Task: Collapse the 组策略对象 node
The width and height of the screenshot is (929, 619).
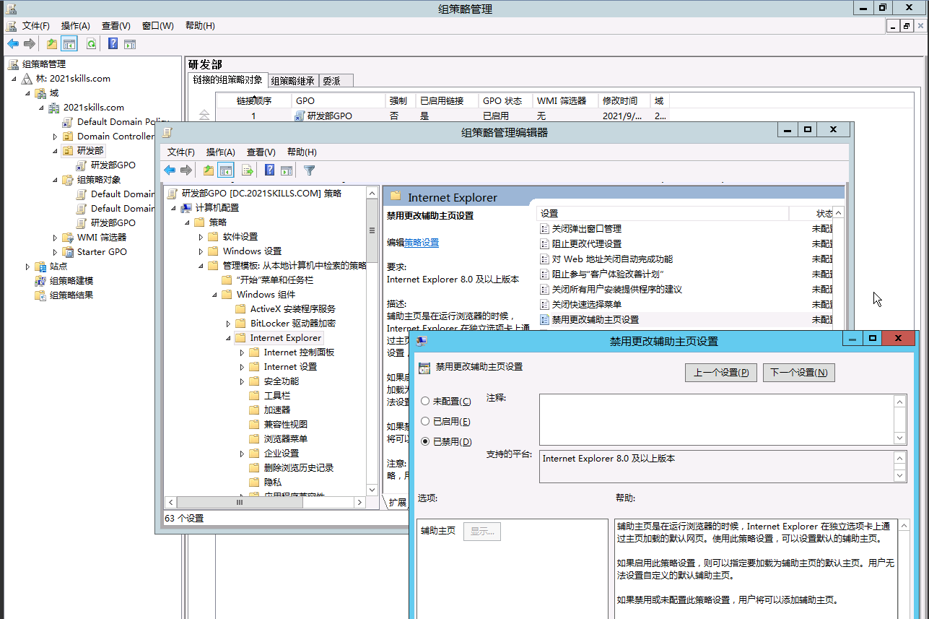Action: pyautogui.click(x=55, y=180)
